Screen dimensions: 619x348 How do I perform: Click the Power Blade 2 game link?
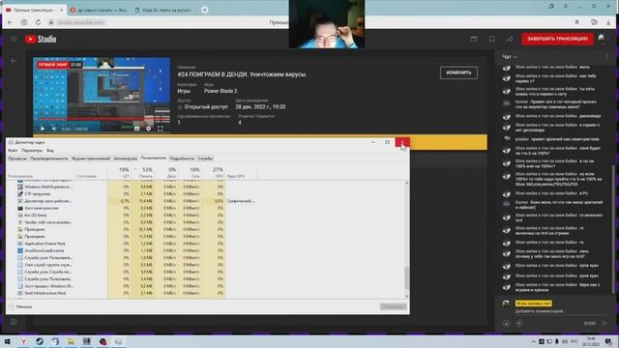[221, 91]
